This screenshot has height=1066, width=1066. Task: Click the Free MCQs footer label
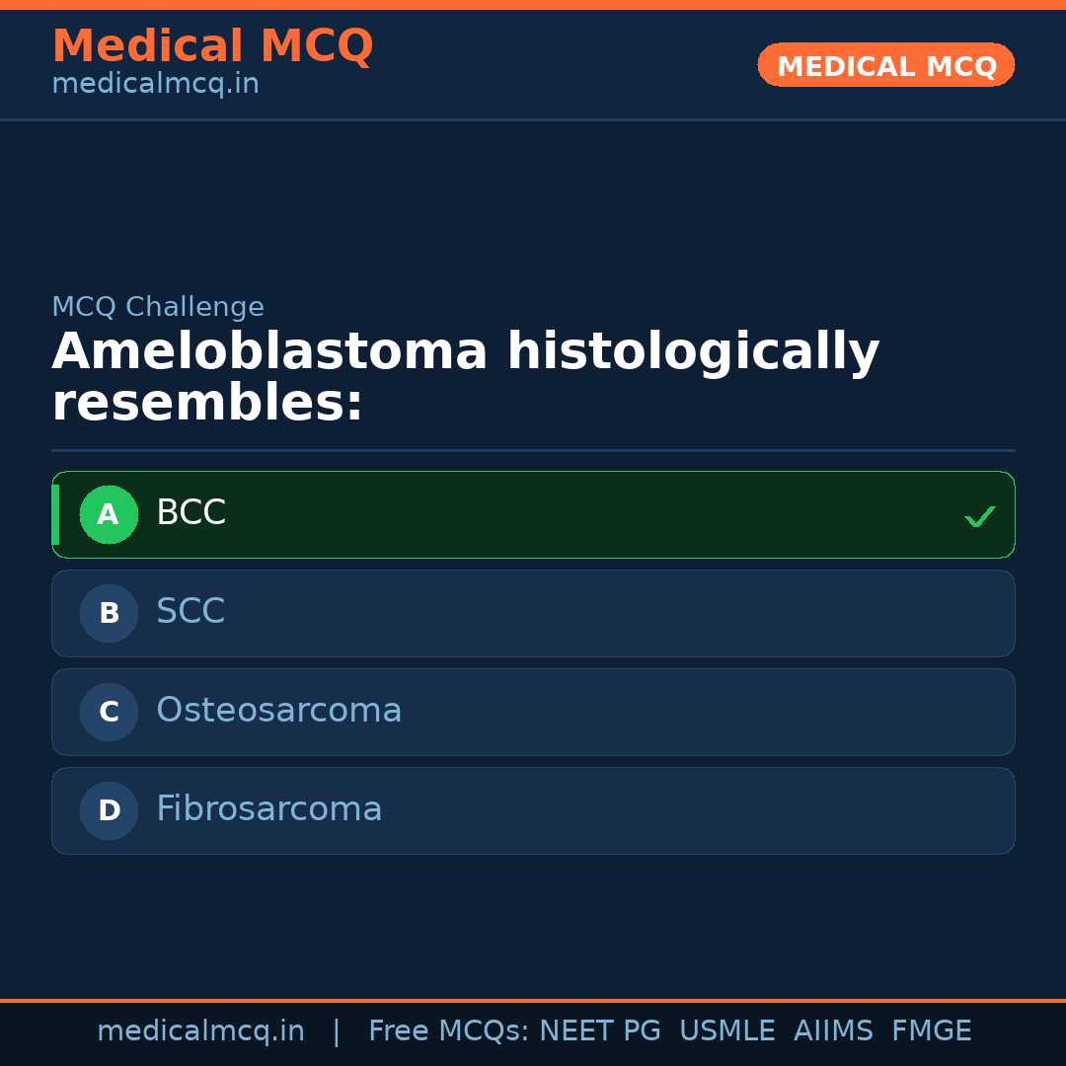[x=448, y=1031]
